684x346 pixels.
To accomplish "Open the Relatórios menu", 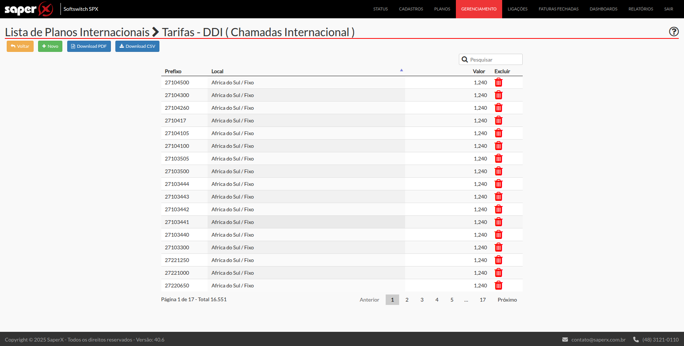I will (640, 9).
